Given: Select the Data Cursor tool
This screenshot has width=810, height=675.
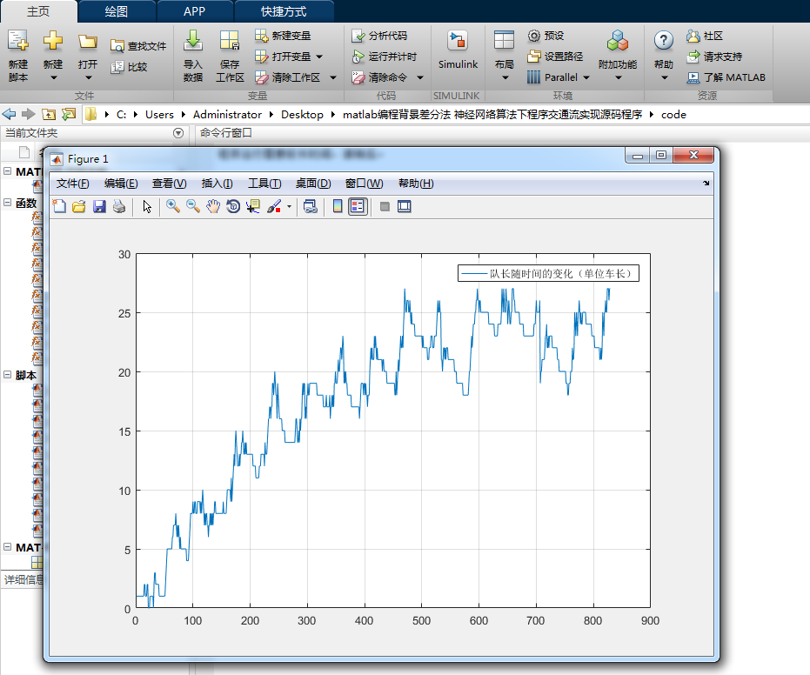Looking at the screenshot, I should (x=253, y=206).
